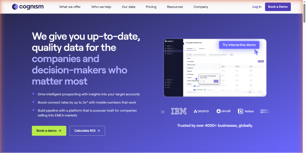Click the Asana logo
Viewport: 306px width, 153px height.
(201, 111)
